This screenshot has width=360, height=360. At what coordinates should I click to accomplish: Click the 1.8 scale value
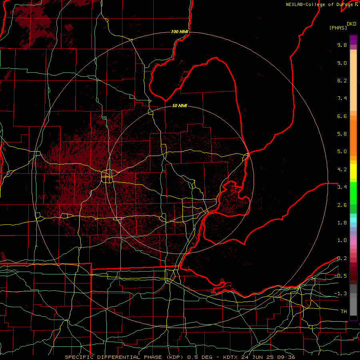pos(342,223)
